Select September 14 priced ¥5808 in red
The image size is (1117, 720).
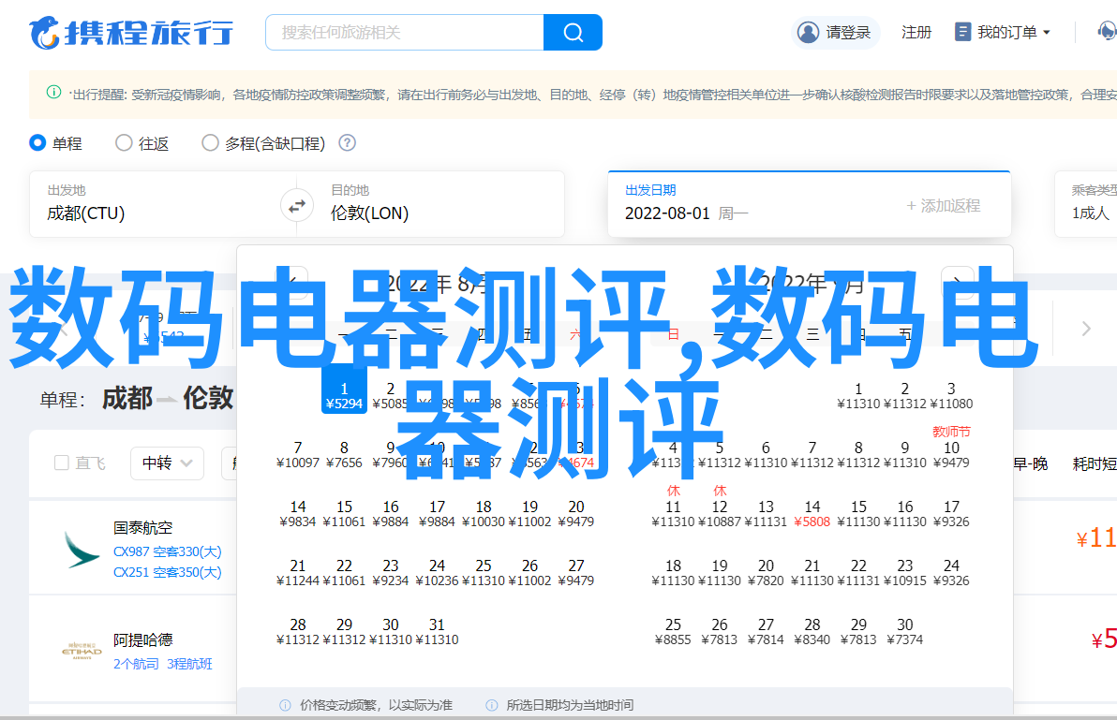(812, 514)
